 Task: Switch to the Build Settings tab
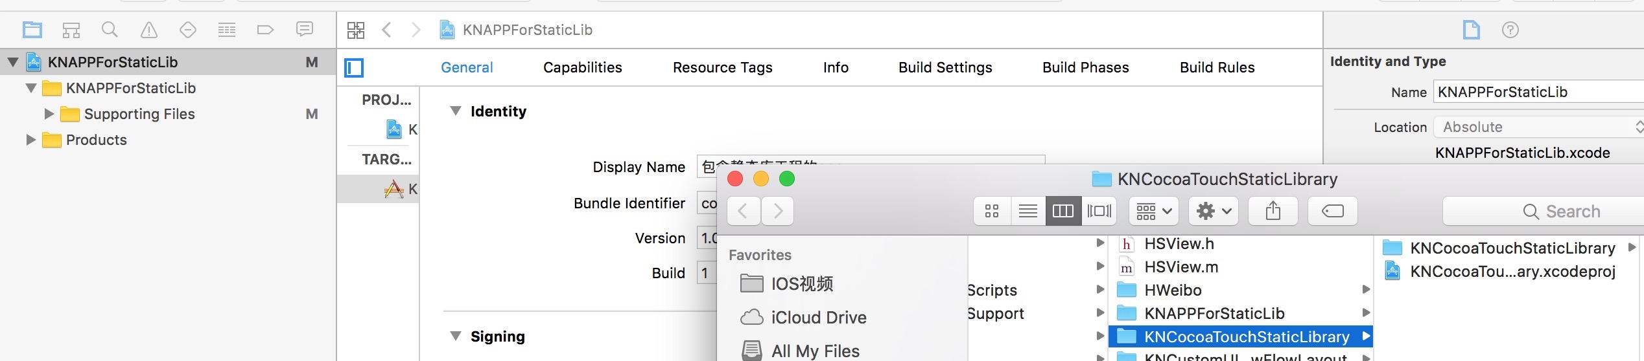pos(945,67)
